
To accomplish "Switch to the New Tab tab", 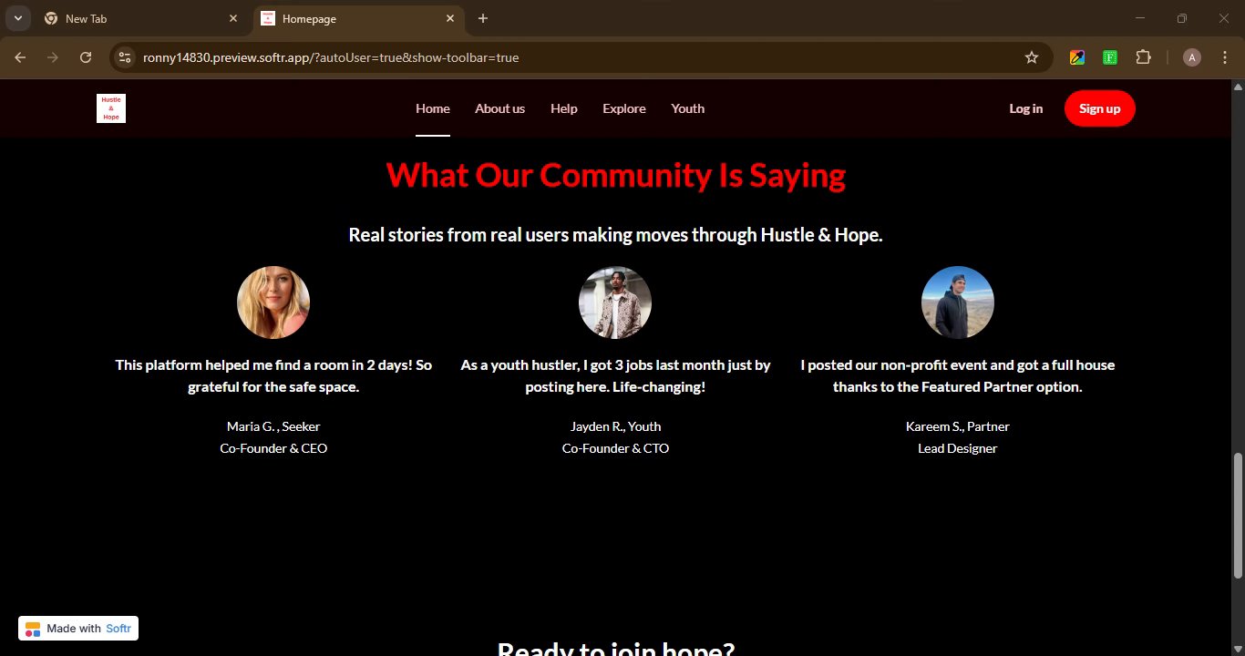I will (141, 18).
